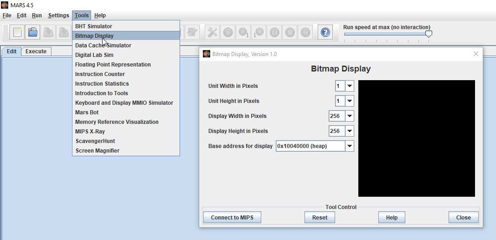The width and height of the screenshot is (496, 240).
Task: Click the Run speed slider thumb
Action: (x=429, y=34)
